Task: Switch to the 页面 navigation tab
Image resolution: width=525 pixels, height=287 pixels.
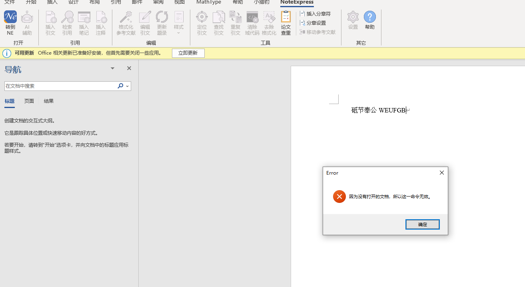Action: (29, 101)
